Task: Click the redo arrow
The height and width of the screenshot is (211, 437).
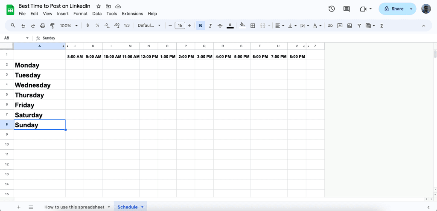Action: [x=33, y=26]
